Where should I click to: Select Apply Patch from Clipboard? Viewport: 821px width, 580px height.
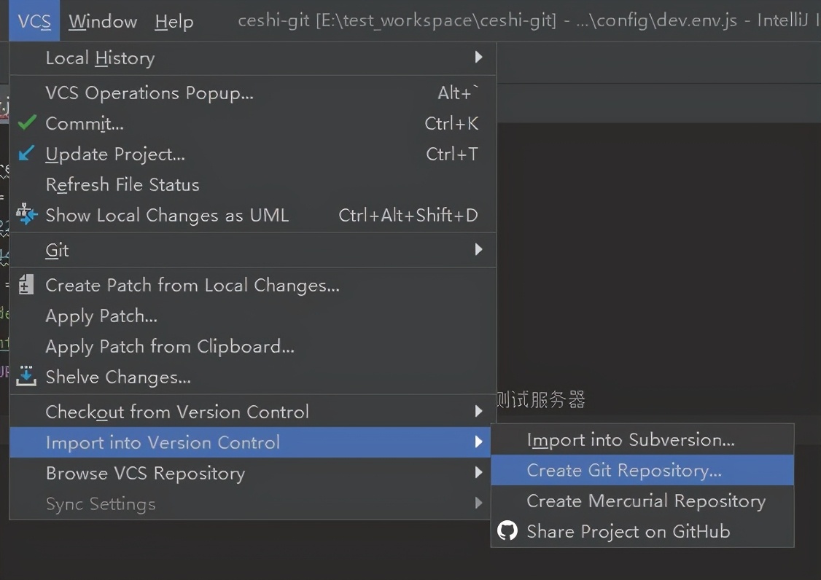point(170,347)
